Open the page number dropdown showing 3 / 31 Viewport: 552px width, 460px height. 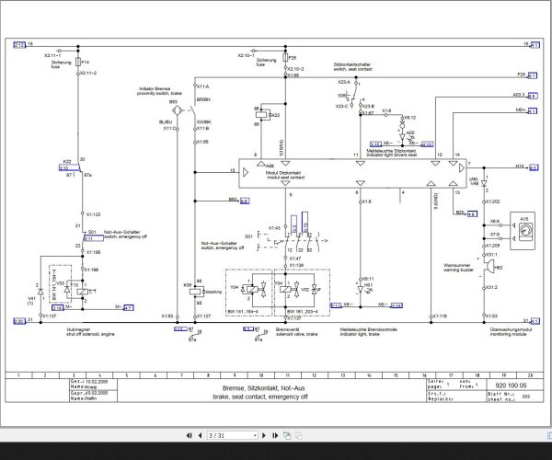coord(233,436)
